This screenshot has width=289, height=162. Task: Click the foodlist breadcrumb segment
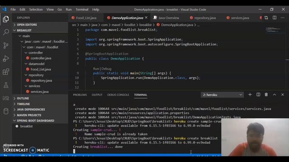(x=130, y=25)
